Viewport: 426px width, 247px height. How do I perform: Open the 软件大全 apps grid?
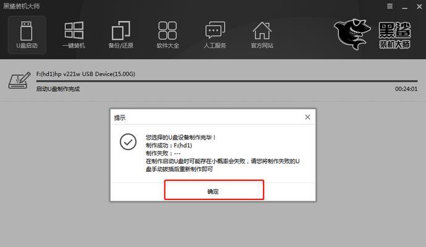click(168, 35)
